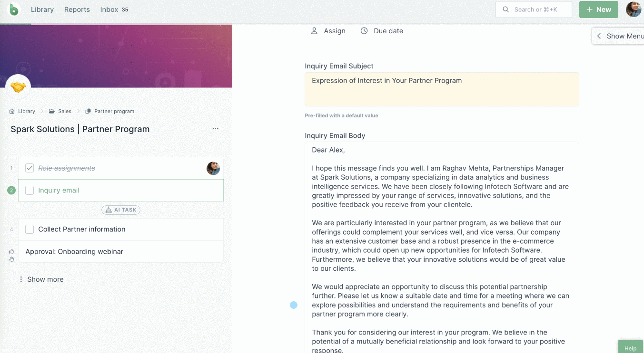The height and width of the screenshot is (353, 644).
Task: Click the stop hand icon under thumbs-up
Action: [x=11, y=259]
